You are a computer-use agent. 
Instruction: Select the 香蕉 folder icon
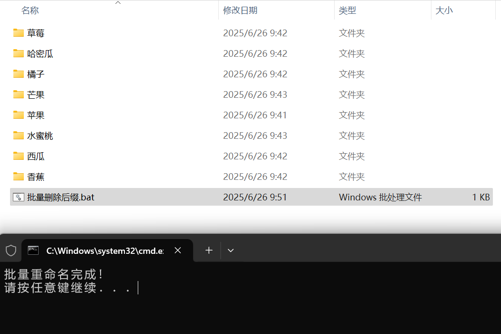[19, 176]
